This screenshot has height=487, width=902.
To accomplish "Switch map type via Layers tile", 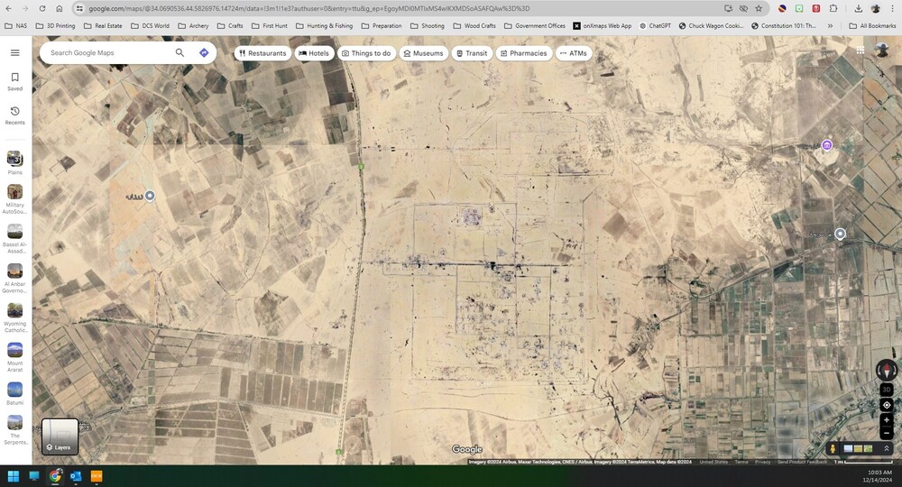I will pyautogui.click(x=60, y=436).
